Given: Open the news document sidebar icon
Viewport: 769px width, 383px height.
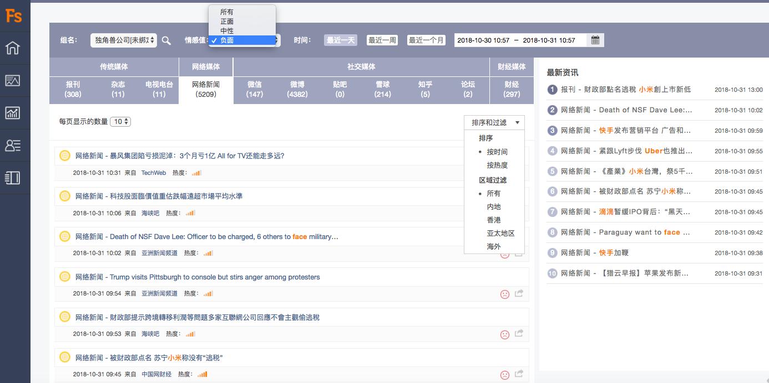Looking at the screenshot, I should [13, 178].
